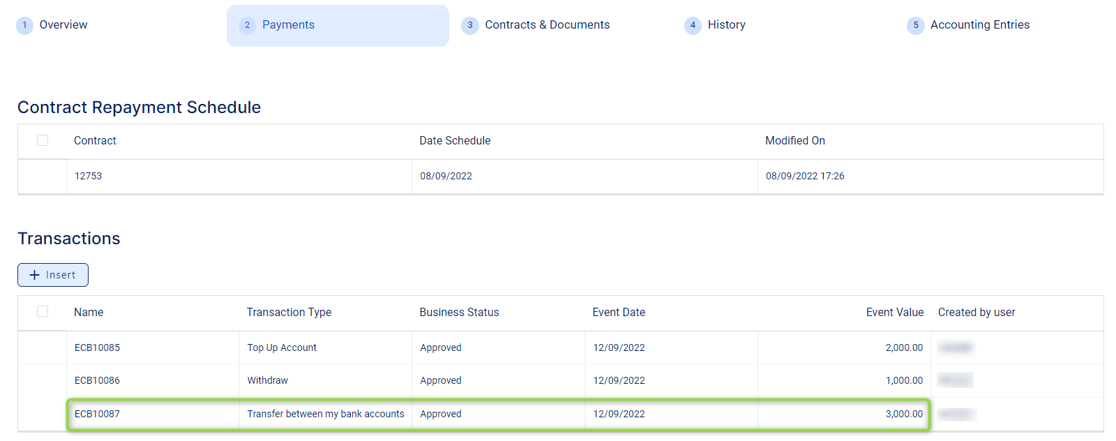Screen dimensions: 1116x441
Task: Select the ECB10086 Withdraw transaction
Action: point(98,381)
